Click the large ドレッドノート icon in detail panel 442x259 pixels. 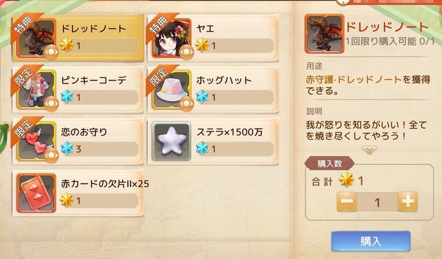[x=324, y=34]
